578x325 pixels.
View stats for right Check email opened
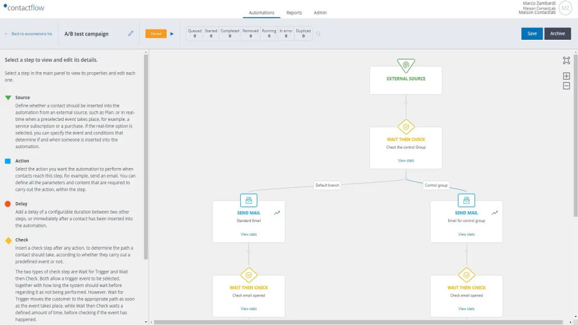(466, 309)
